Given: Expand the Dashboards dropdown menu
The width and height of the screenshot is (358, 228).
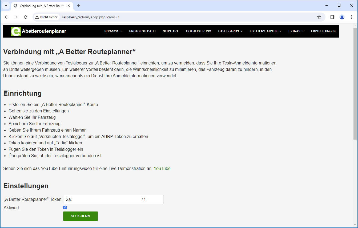Looking at the screenshot, I should pos(230,31).
